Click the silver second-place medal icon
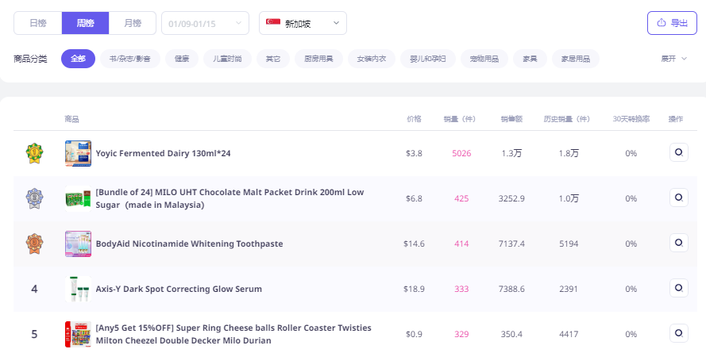 [x=34, y=198]
